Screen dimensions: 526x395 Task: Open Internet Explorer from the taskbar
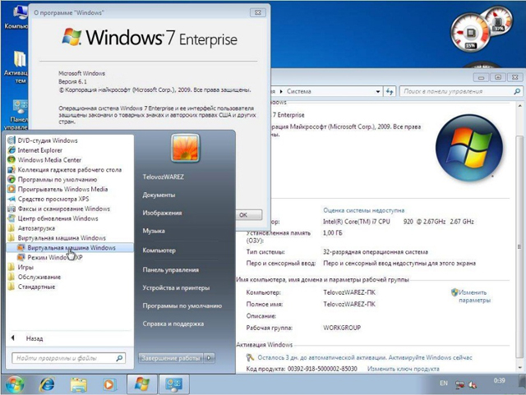[47, 384]
